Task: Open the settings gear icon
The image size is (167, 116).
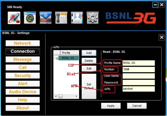Action: [93, 18]
